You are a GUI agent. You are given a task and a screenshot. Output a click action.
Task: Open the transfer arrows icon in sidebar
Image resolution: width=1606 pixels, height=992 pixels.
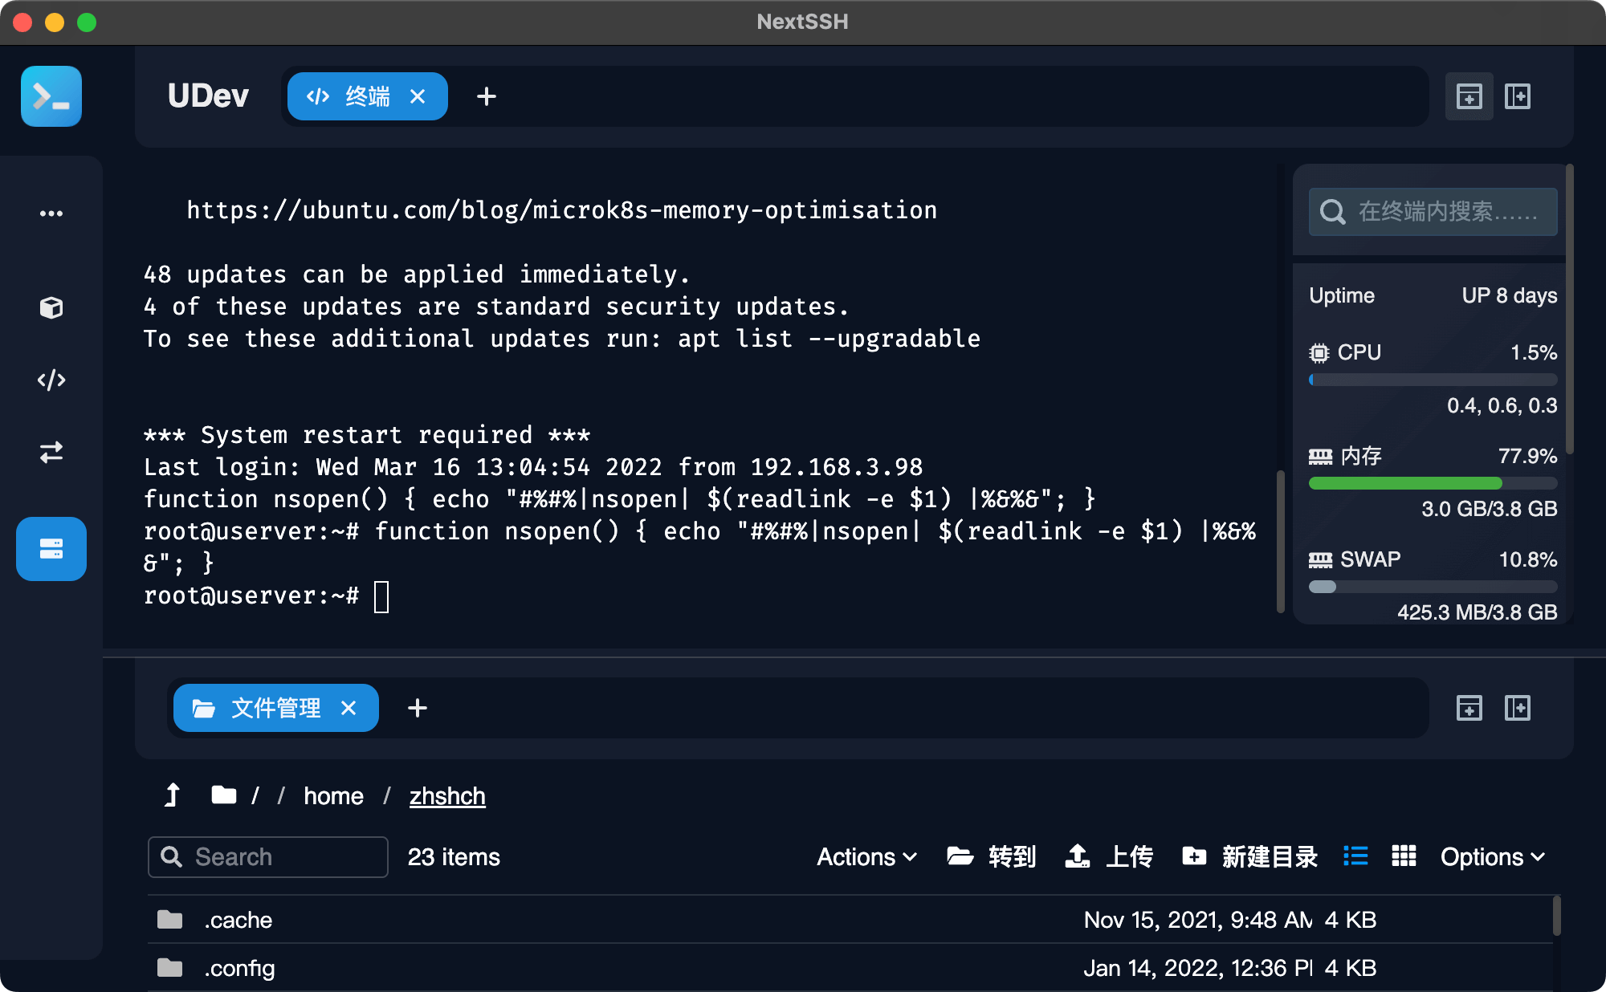[51, 452]
